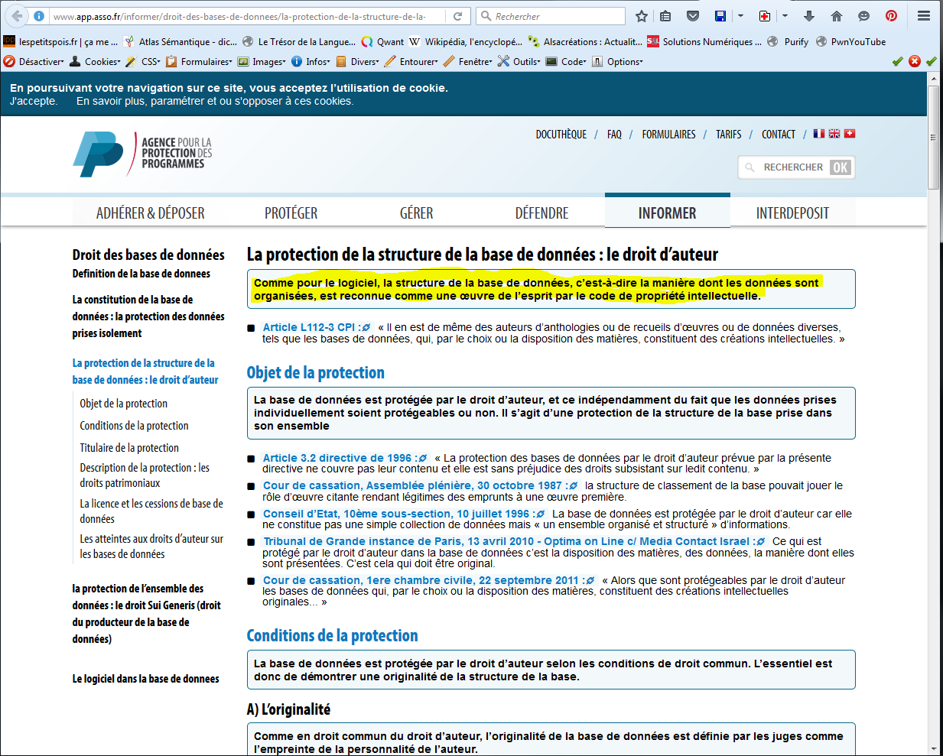Open the downloads arrow icon
Viewport: 943px width, 756px height.
(x=809, y=16)
